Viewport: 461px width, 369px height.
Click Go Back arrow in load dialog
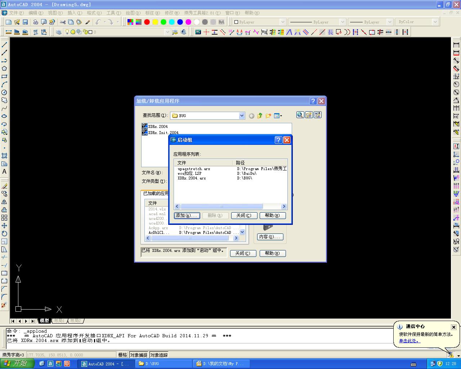251,116
